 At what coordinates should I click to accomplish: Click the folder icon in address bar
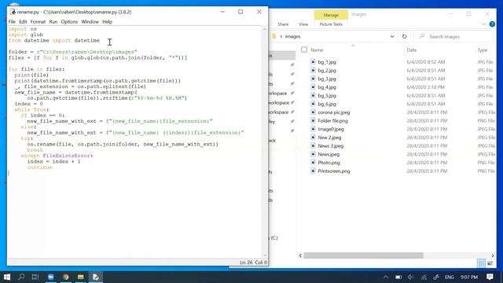[x=274, y=36]
